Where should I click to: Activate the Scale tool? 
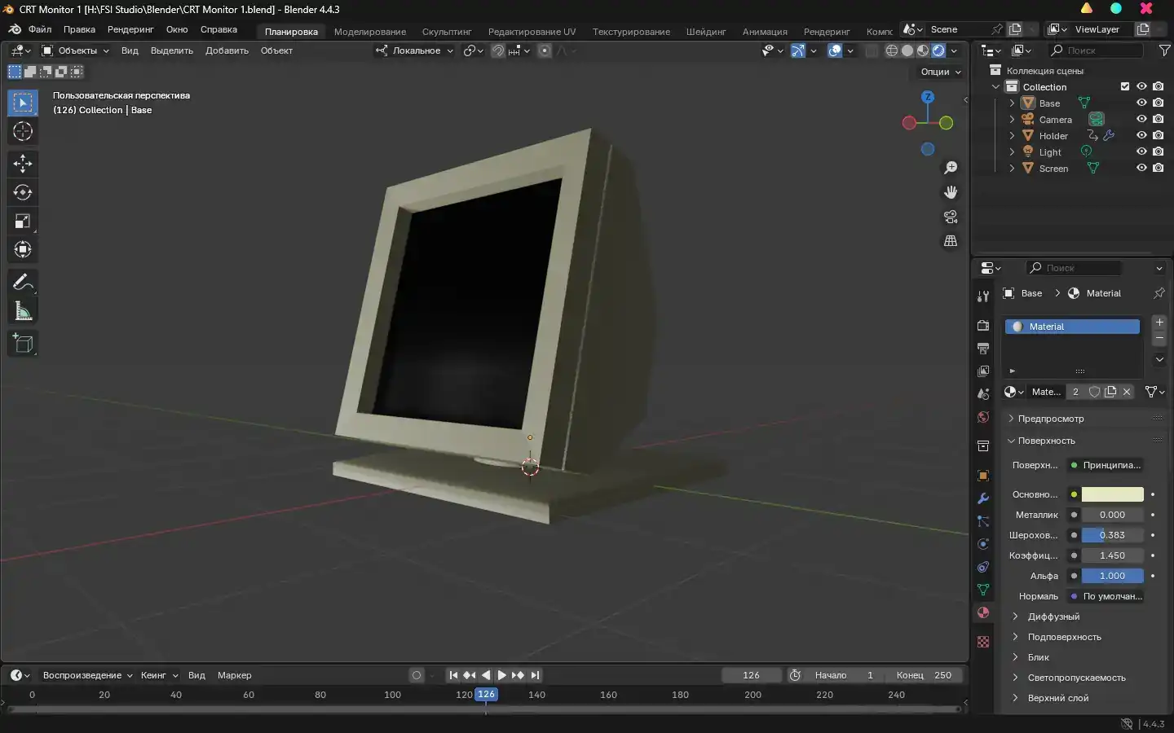23,221
